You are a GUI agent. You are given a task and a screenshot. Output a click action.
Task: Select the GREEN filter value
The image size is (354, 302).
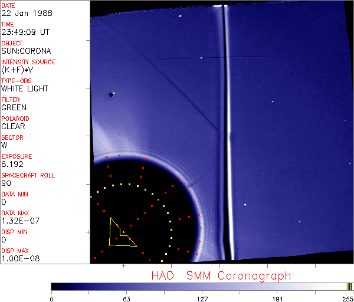click(x=14, y=108)
